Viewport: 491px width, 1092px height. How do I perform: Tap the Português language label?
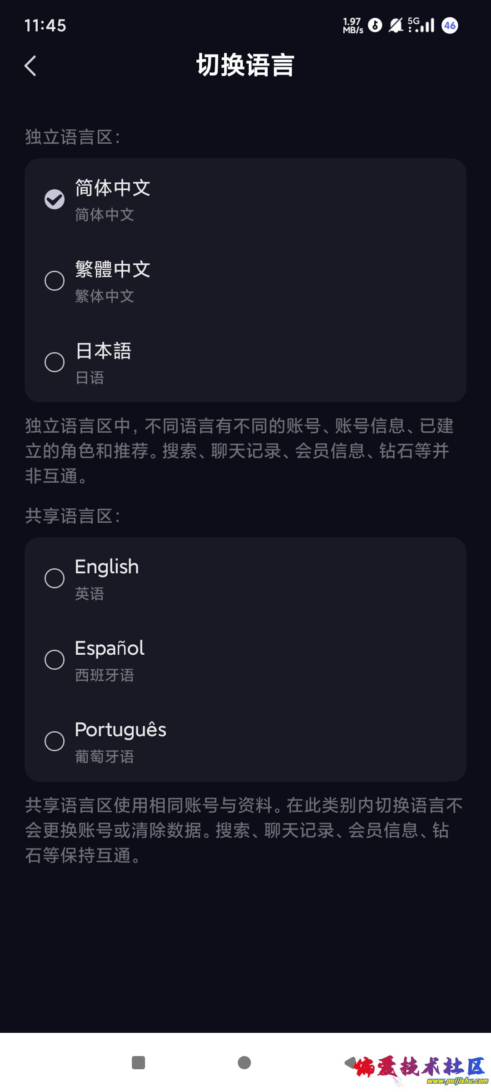coord(120,730)
